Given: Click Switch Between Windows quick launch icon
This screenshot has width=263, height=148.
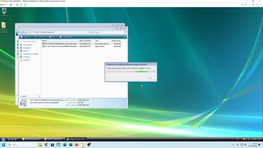Looking at the screenshot, I should [x=12, y=139].
